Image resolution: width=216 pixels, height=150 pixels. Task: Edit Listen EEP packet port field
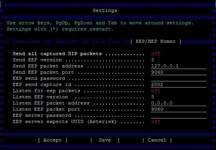(179, 109)
